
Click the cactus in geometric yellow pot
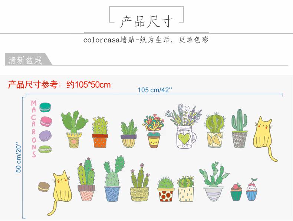pos(215,130)
